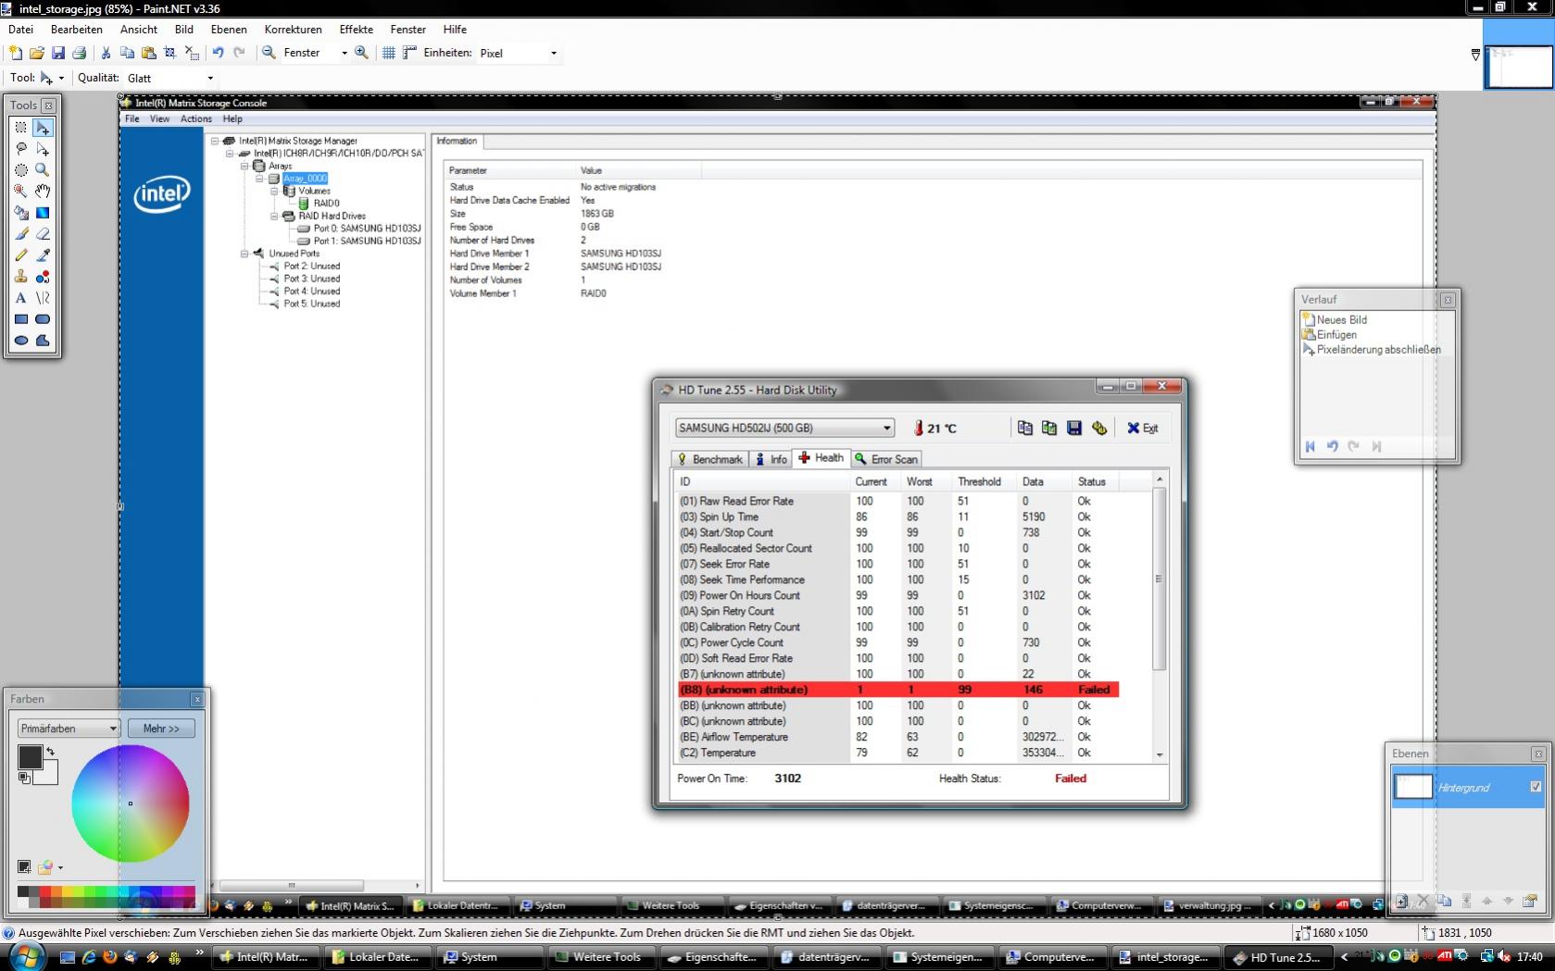Close the Verlauf history panel
Viewport: 1555px width, 971px height.
coord(1448,300)
